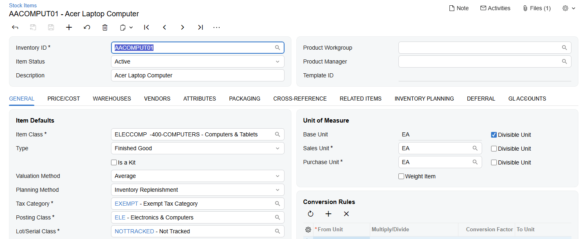Open the GL ACCOUNTS tab
The height and width of the screenshot is (239, 587).
click(x=527, y=99)
